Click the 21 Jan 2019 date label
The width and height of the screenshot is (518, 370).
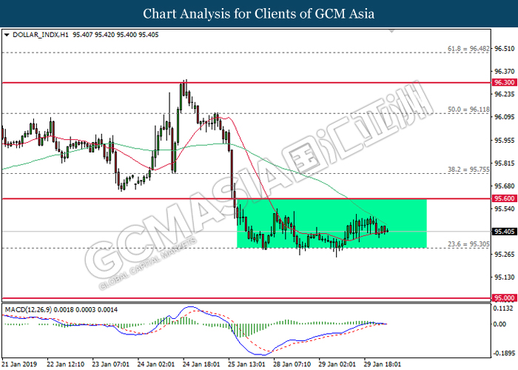click(x=19, y=364)
